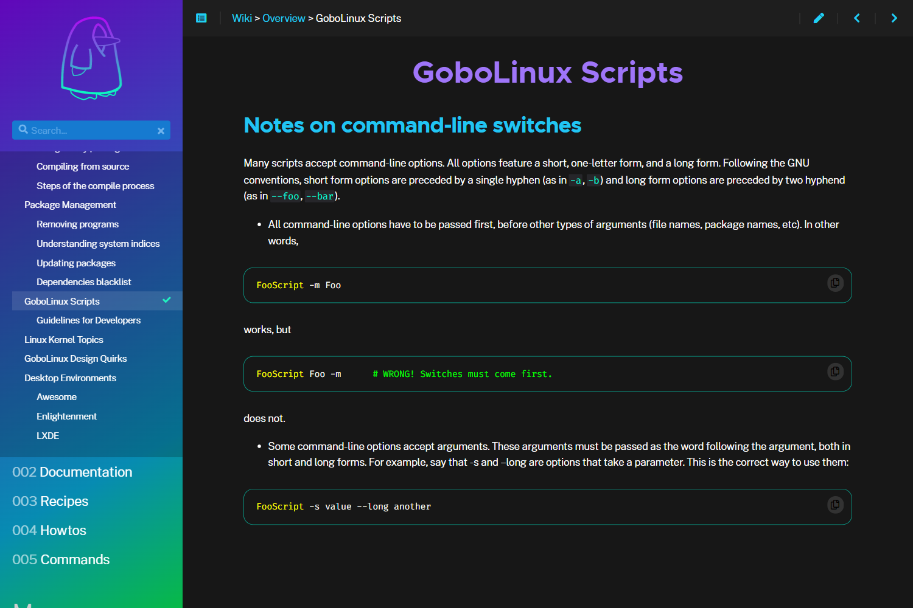Expand the Linux Kernel Topics section

coord(64,339)
